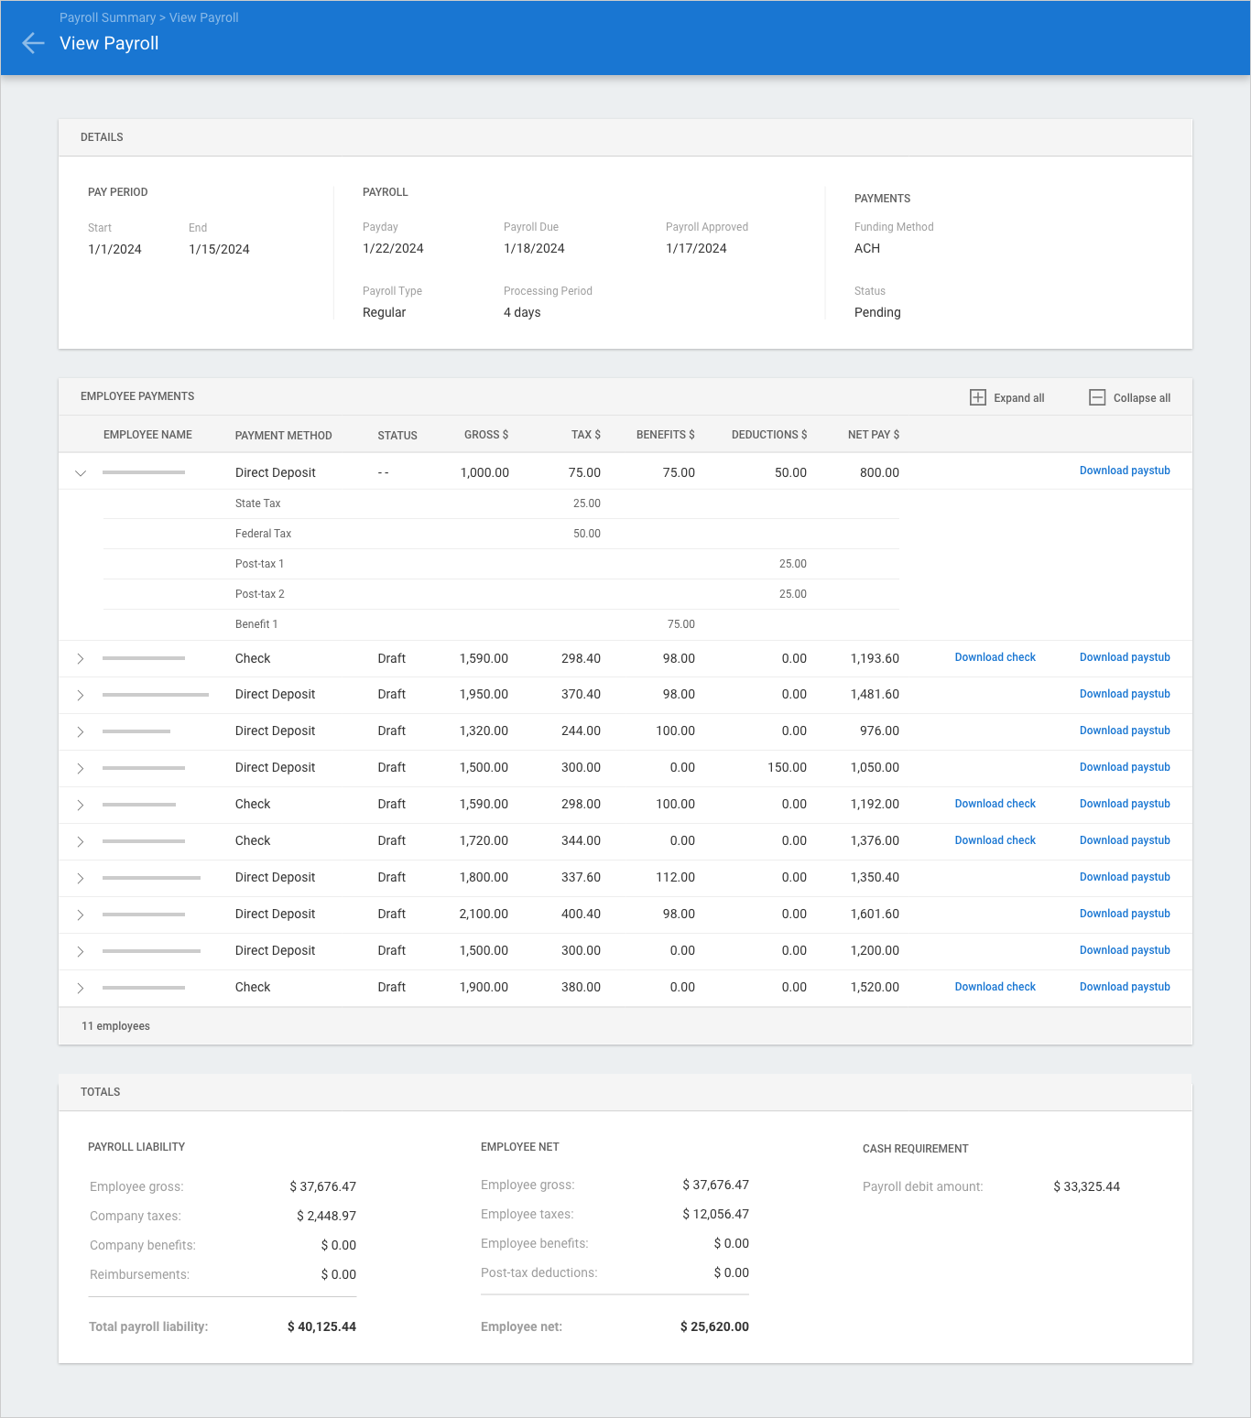
Task: Click the Collapse all label
Action: point(1141,398)
